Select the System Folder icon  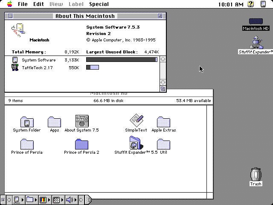27,122
